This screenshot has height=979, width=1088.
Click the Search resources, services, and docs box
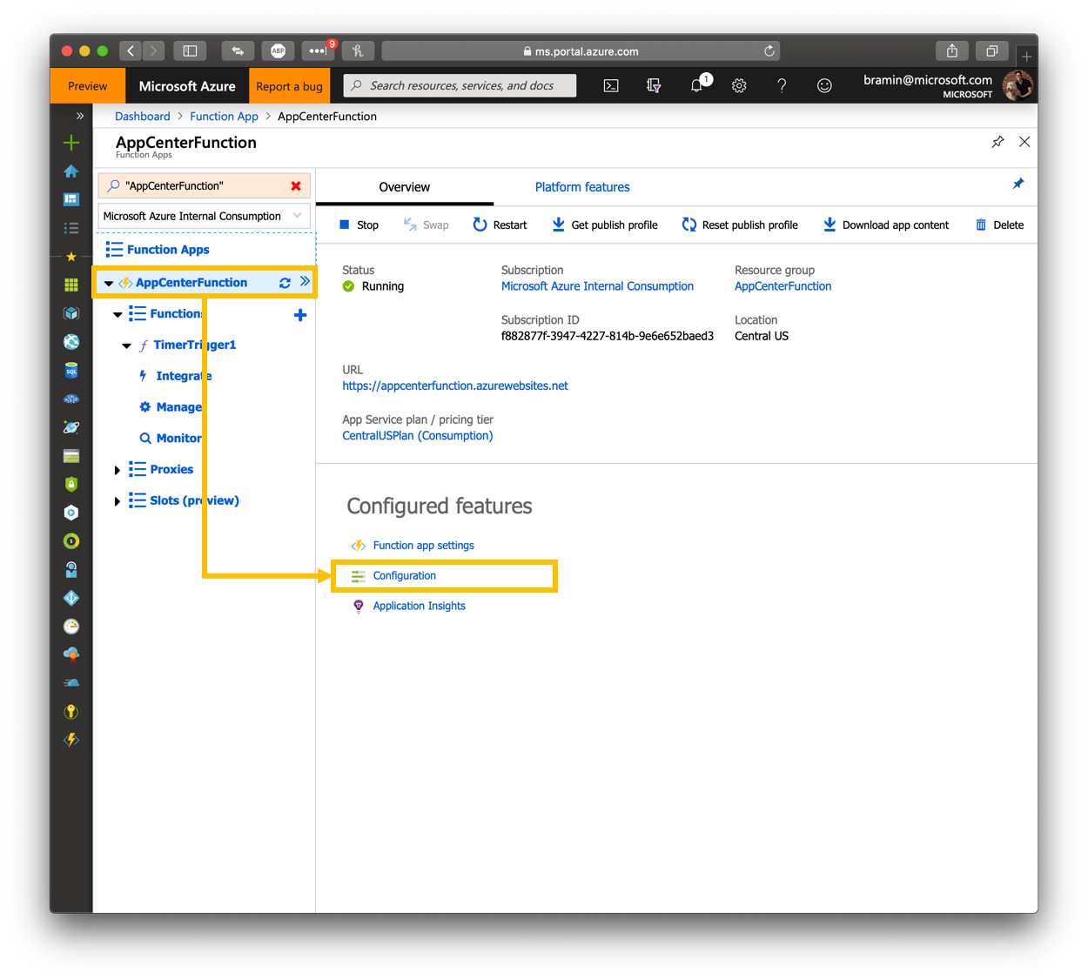coord(460,85)
